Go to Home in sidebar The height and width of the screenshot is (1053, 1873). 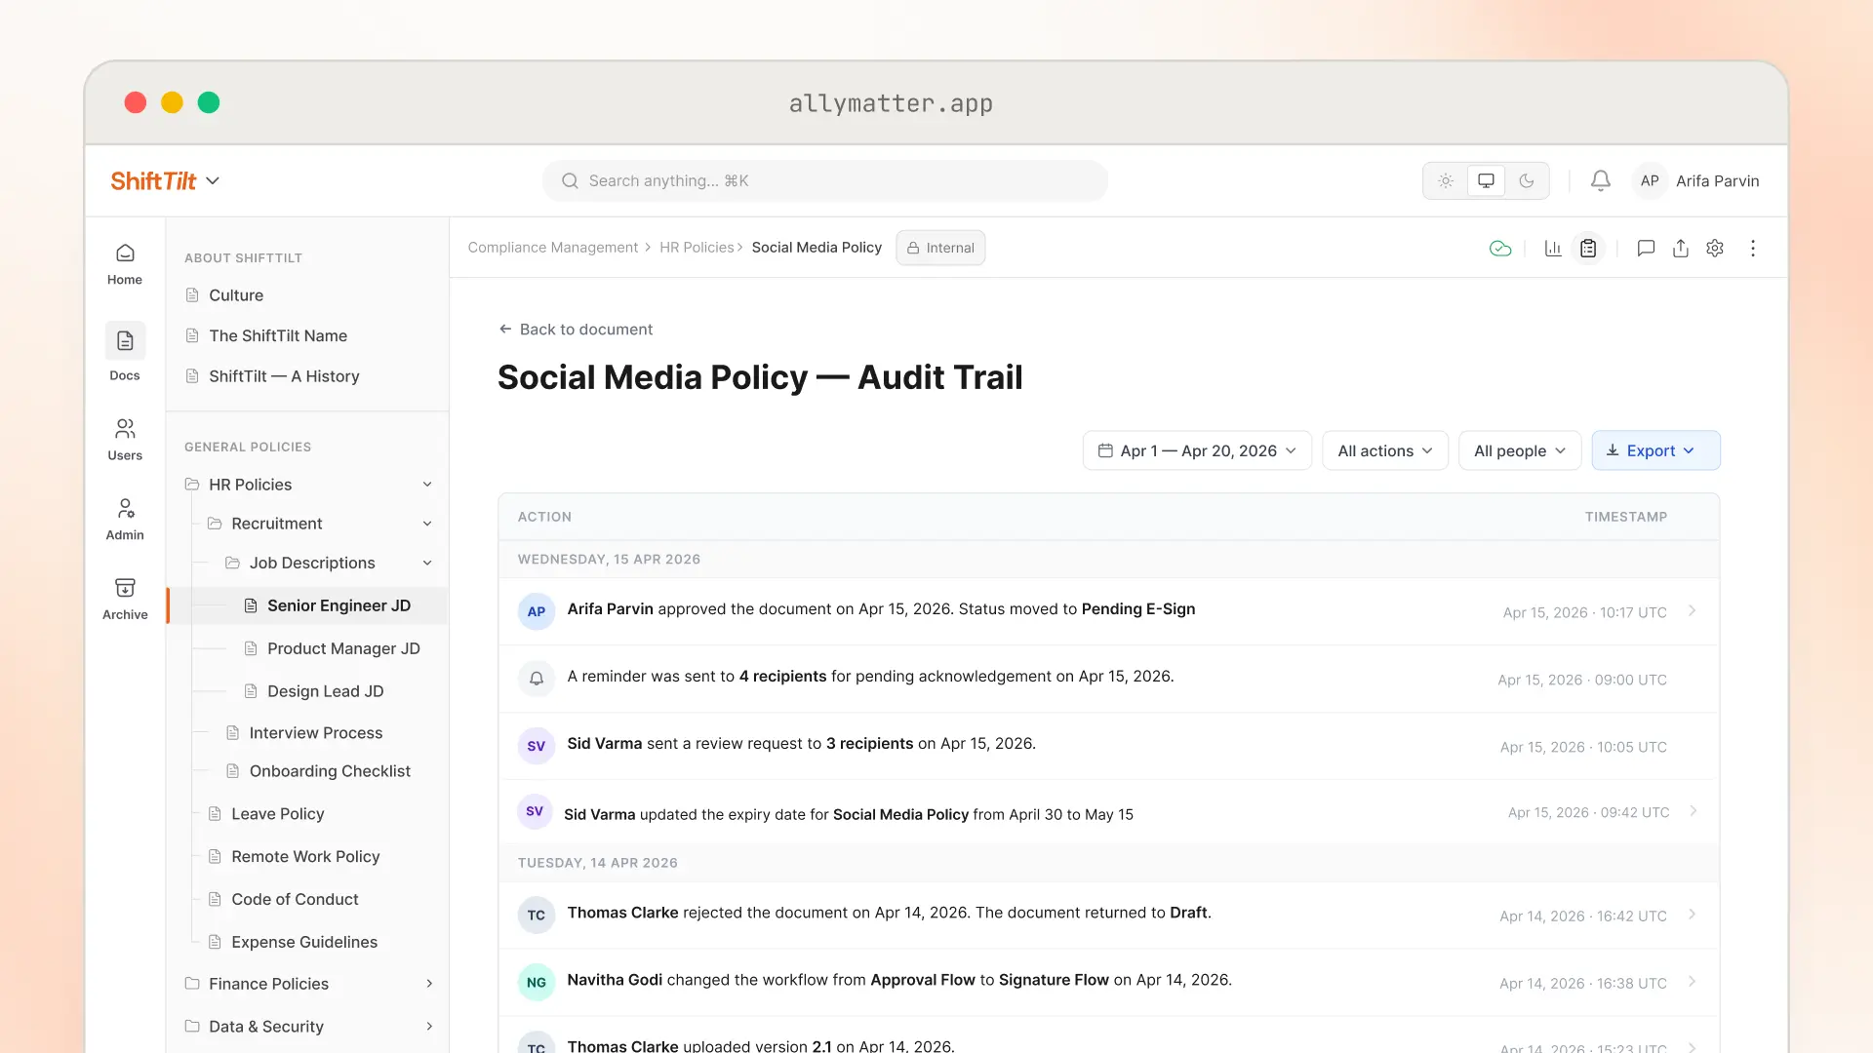(125, 264)
